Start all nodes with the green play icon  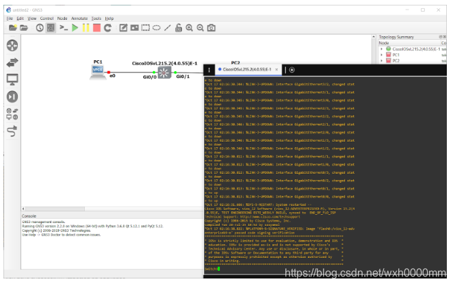tap(75, 28)
